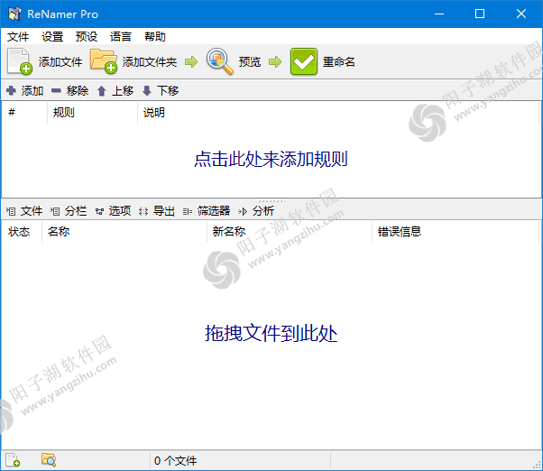Viewport: 543px width, 471px height.
Task: Open the 文件 dropdown in the files toolbar
Action: 24,211
